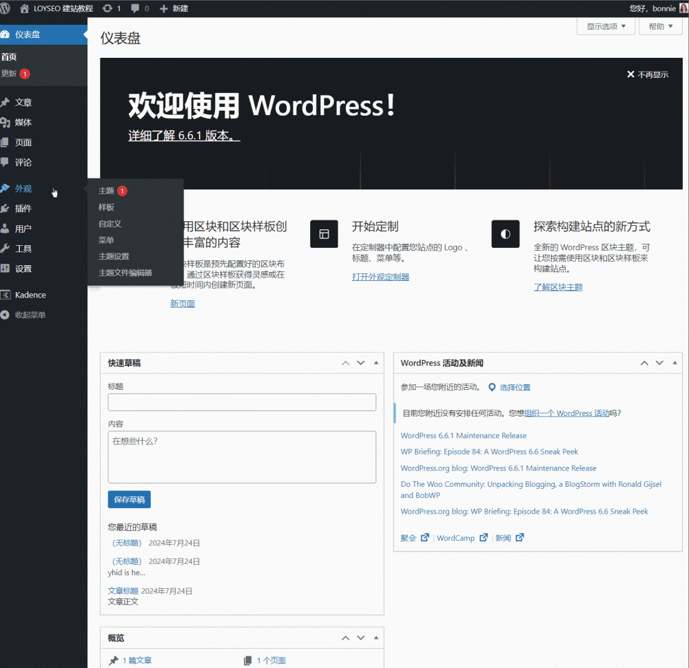Click the 页面 pages icon
The image size is (689, 668).
point(5,143)
